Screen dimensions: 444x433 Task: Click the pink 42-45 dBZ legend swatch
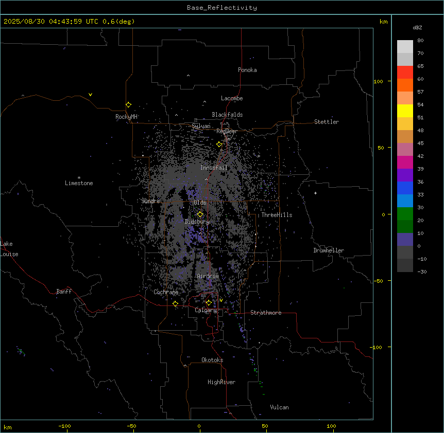click(405, 150)
